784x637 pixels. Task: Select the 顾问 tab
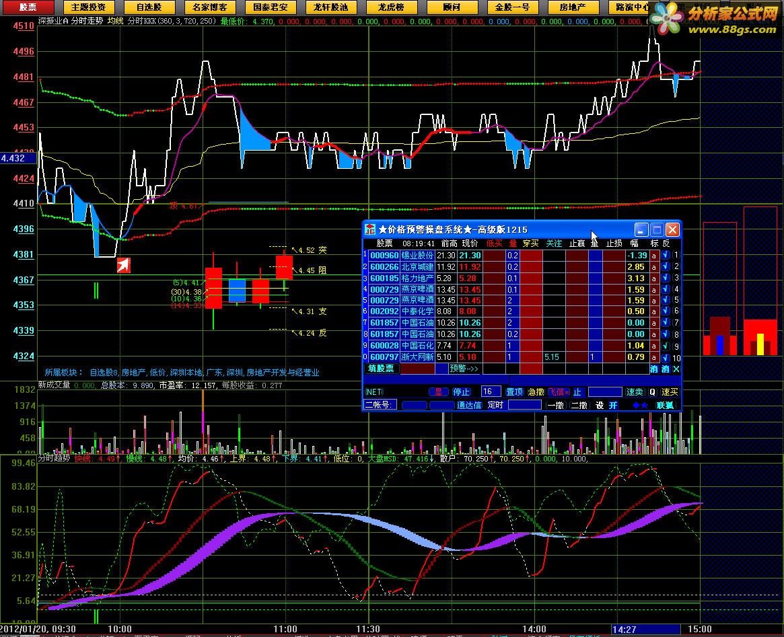[x=452, y=7]
